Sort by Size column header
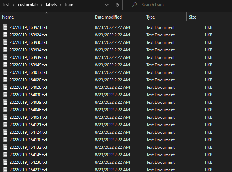This screenshot has height=172, width=232. 201,17
